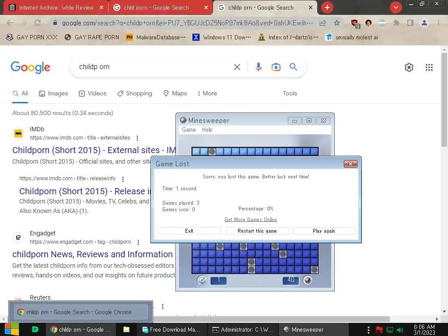Open File Explorer from the taskbar
The height and width of the screenshot is (336, 448).
click(x=126, y=329)
